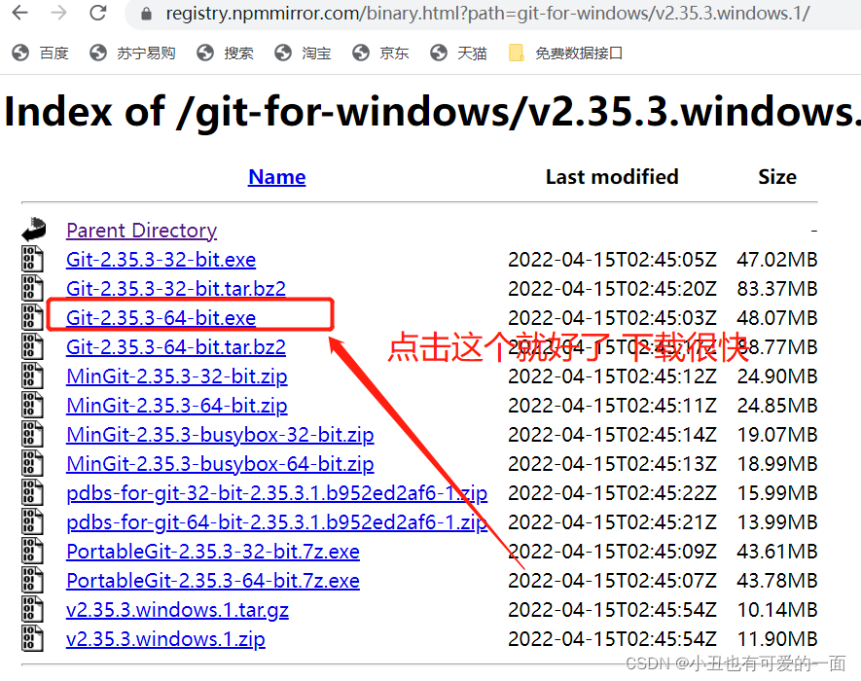Click the 48.07MB size value

coord(777,317)
